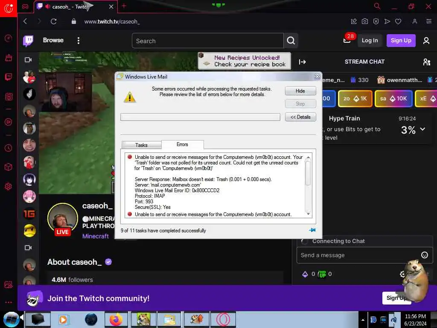Open the Browse page
This screenshot has height=328, width=437.
click(53, 40)
